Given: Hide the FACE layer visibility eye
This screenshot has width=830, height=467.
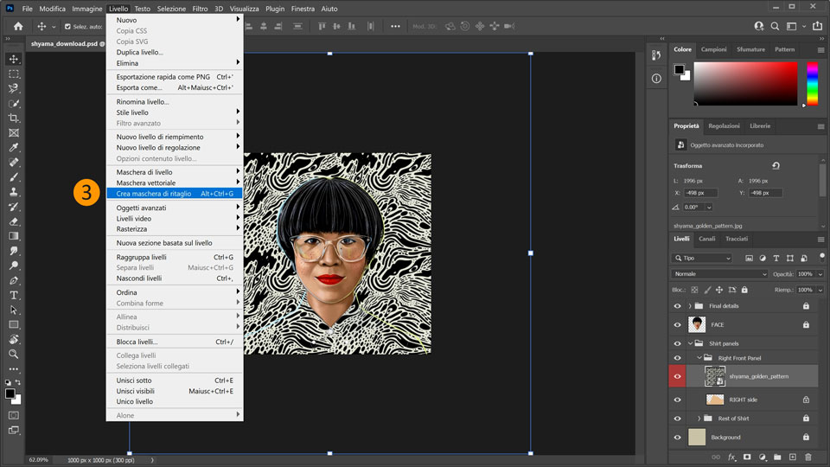Looking at the screenshot, I should (678, 324).
